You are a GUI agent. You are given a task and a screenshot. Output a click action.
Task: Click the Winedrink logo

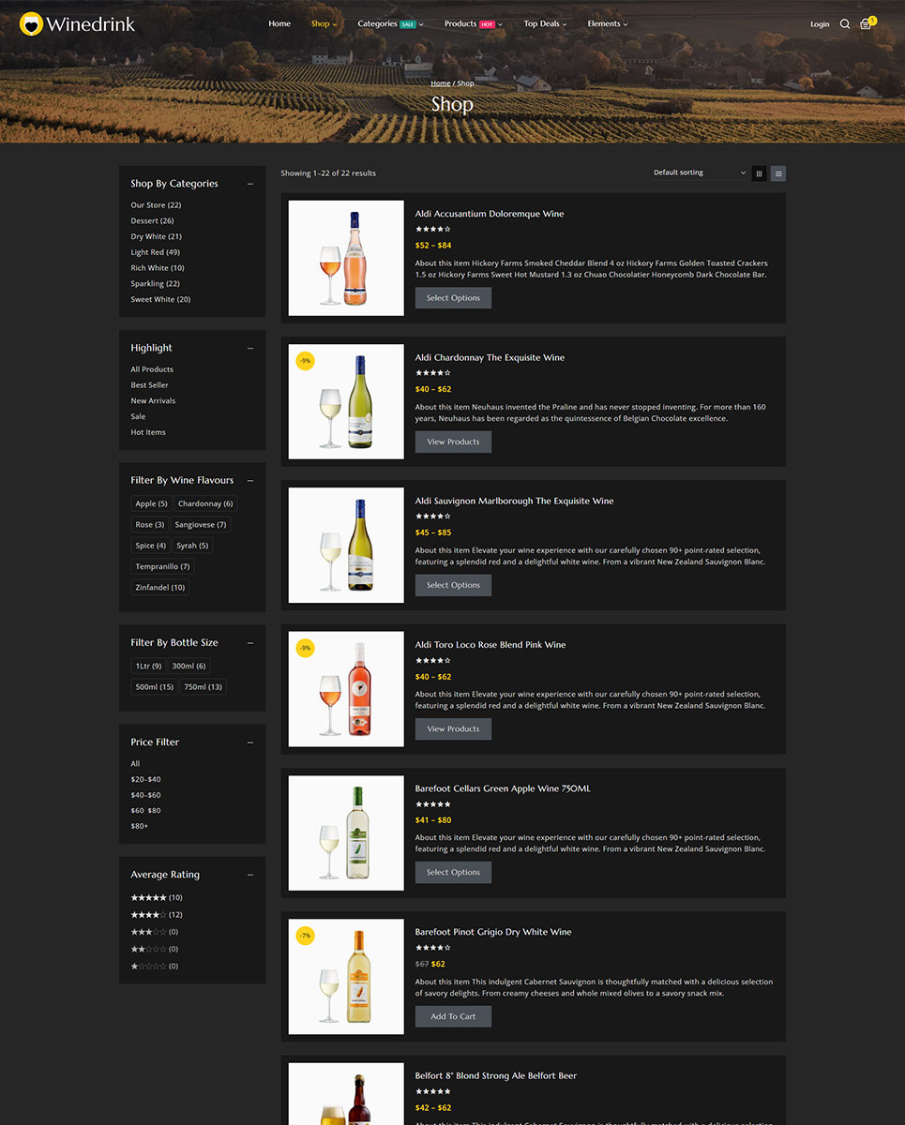[77, 24]
